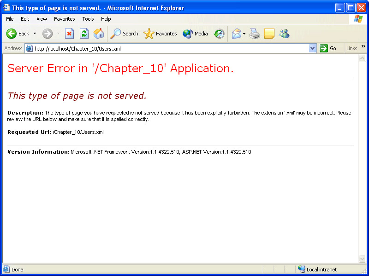Expand the toolbar overflow chevron next to Links
Screen dimensions: 369x276
click(x=363, y=46)
